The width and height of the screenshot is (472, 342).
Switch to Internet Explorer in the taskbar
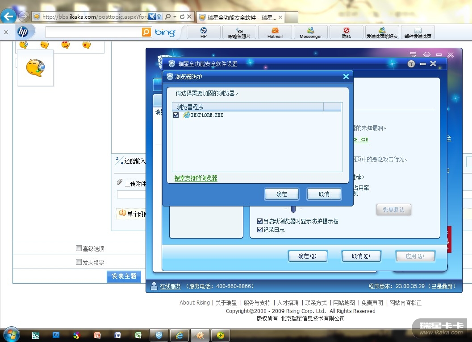pyautogui.click(x=180, y=335)
